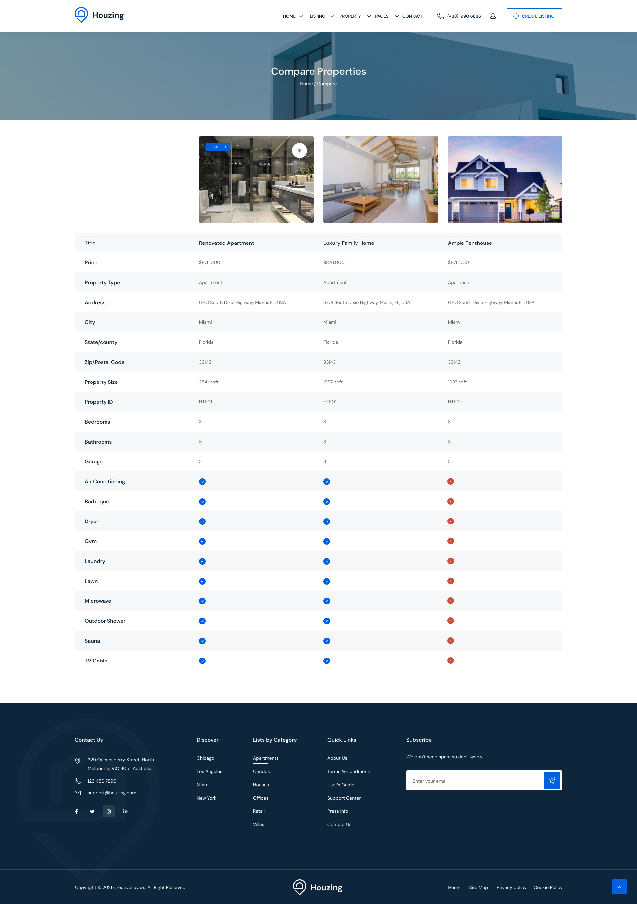The width and height of the screenshot is (637, 904).
Task: Click Air Conditioning checkmark for Renovated Apartment
Action: coord(202,482)
